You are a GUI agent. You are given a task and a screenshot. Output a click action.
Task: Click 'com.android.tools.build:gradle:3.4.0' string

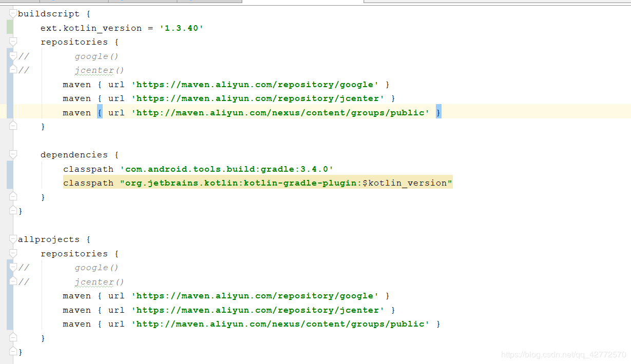pos(226,169)
